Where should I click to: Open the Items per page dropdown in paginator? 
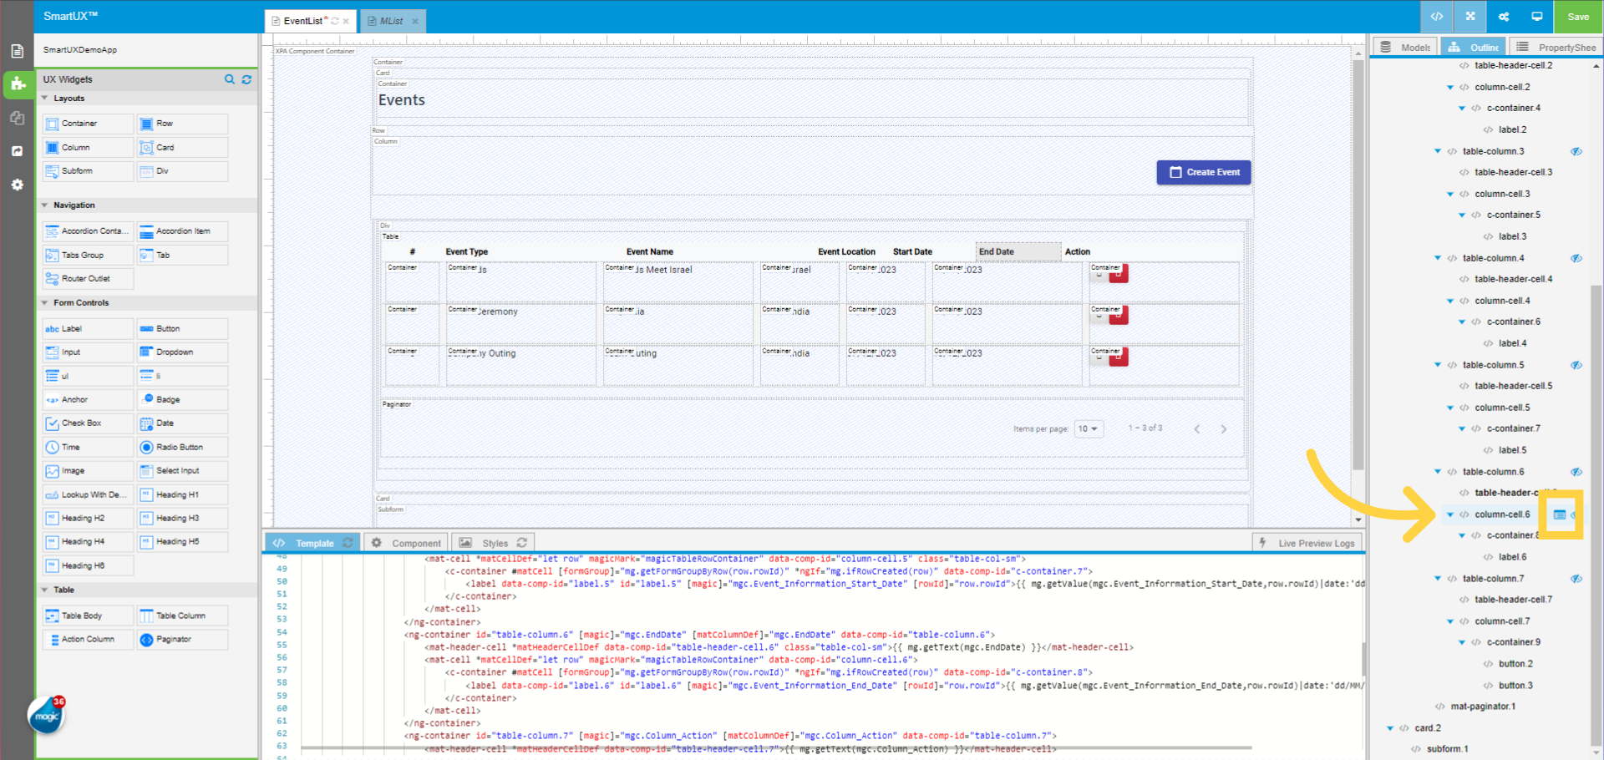(1089, 428)
